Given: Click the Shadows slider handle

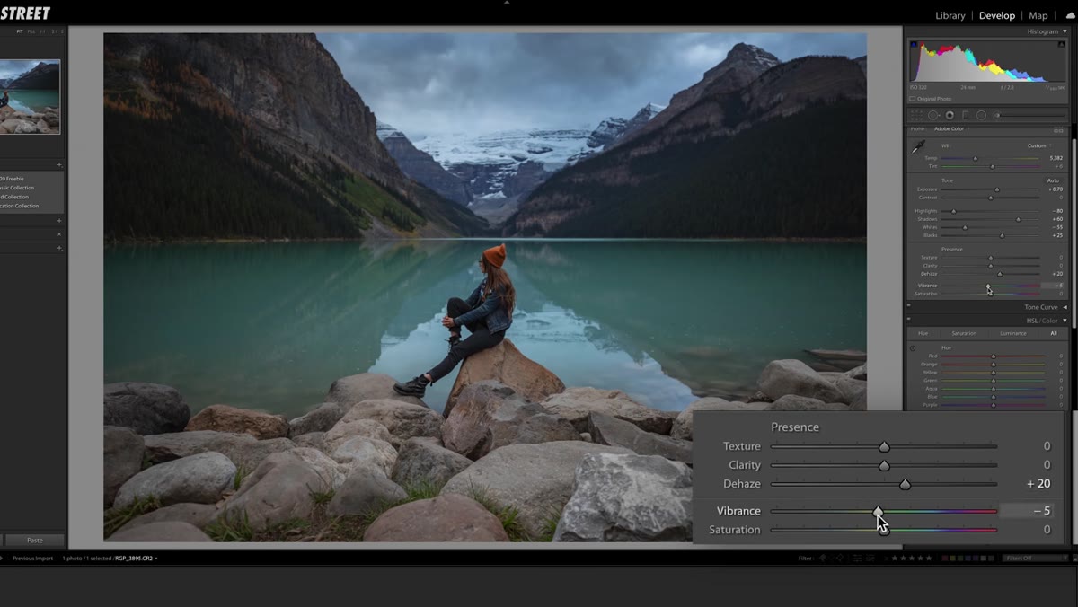Looking at the screenshot, I should click(x=1018, y=219).
